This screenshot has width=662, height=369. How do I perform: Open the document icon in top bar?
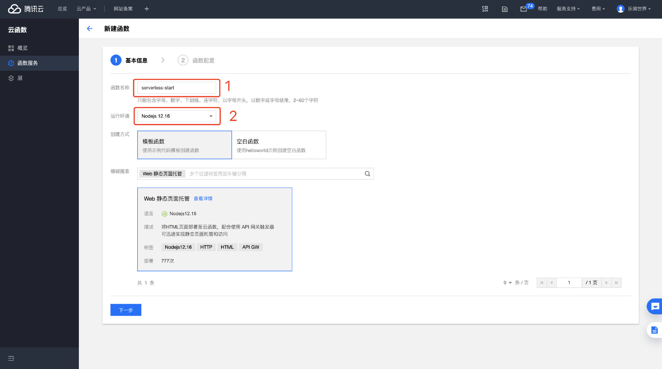[505, 9]
